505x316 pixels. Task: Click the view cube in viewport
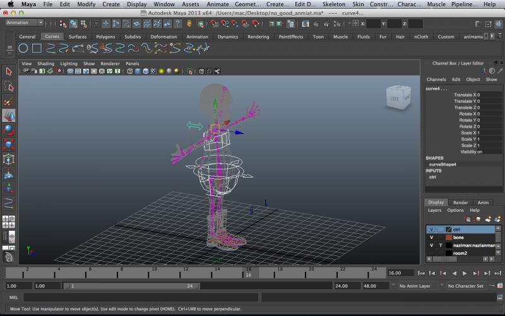tap(396, 97)
